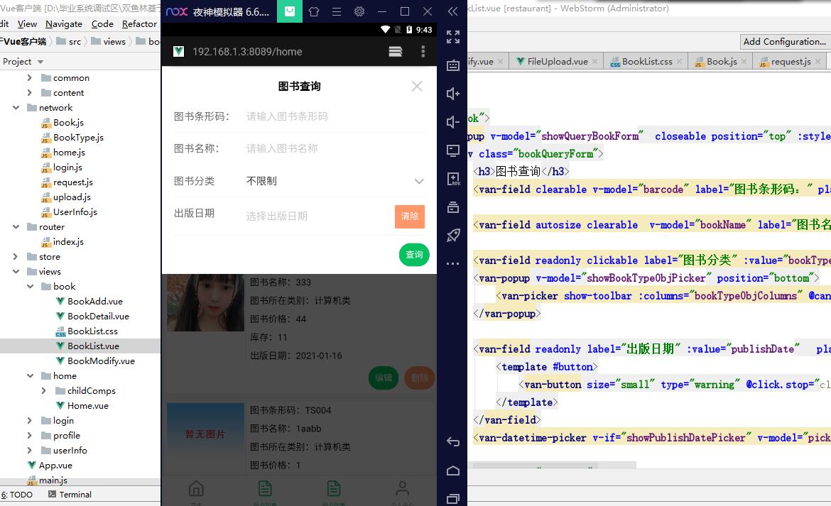Select BookAdd.vue in project tree
The width and height of the screenshot is (831, 506).
[89, 301]
